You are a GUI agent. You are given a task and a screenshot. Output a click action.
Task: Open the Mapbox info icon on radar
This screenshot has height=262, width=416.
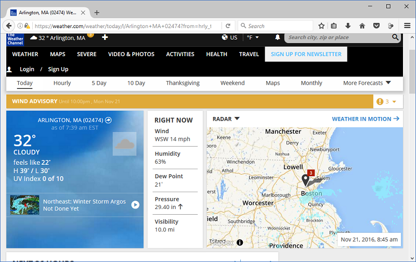(x=240, y=242)
